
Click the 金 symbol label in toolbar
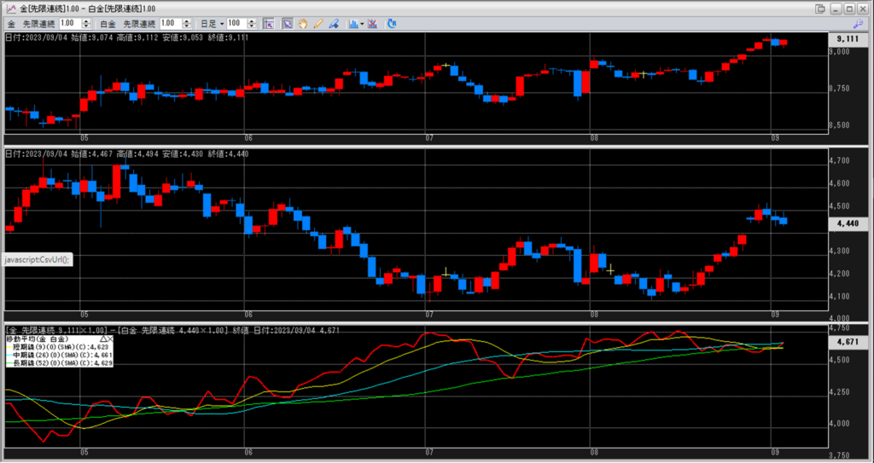coord(11,23)
